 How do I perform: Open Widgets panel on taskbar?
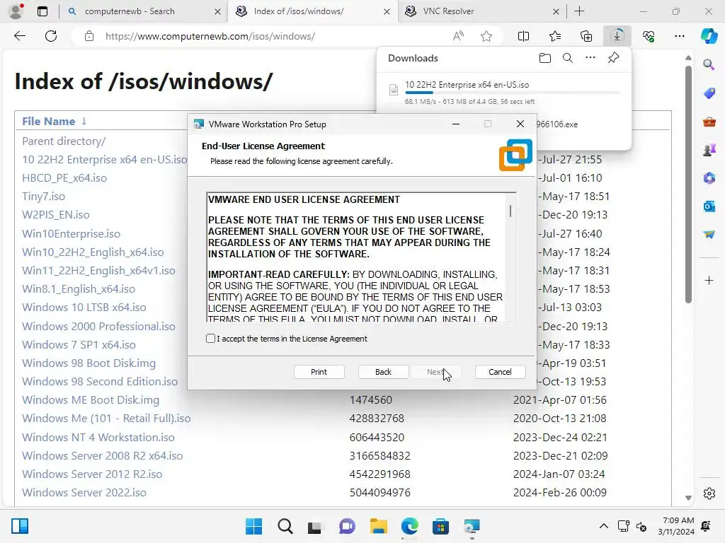point(20,526)
